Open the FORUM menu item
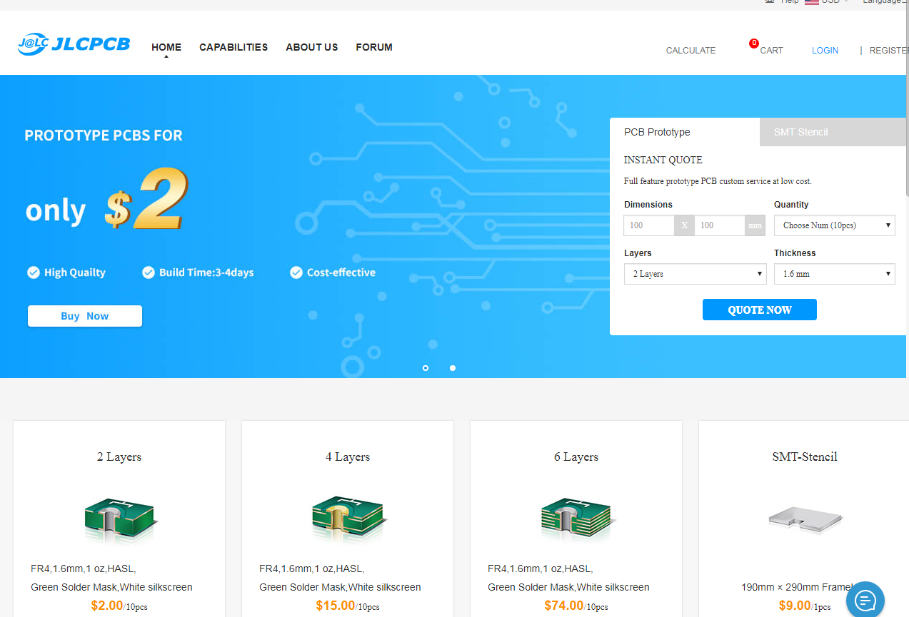 (x=374, y=47)
